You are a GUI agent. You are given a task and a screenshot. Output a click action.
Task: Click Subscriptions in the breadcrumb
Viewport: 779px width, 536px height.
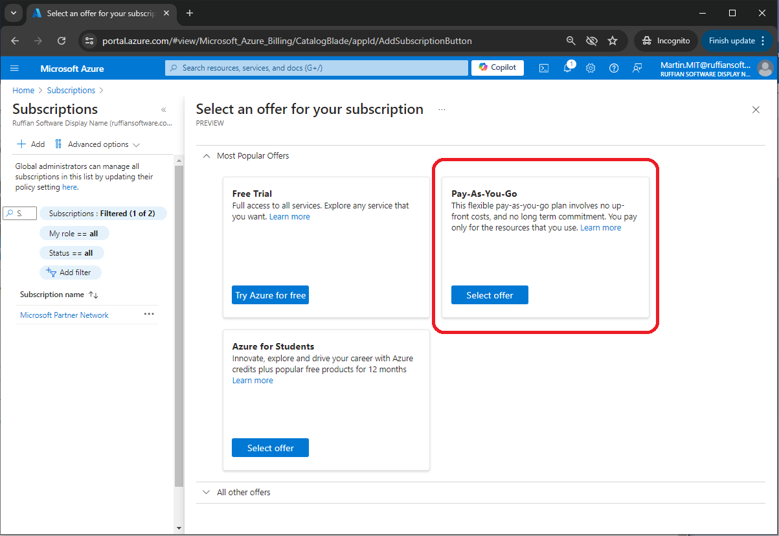point(71,91)
